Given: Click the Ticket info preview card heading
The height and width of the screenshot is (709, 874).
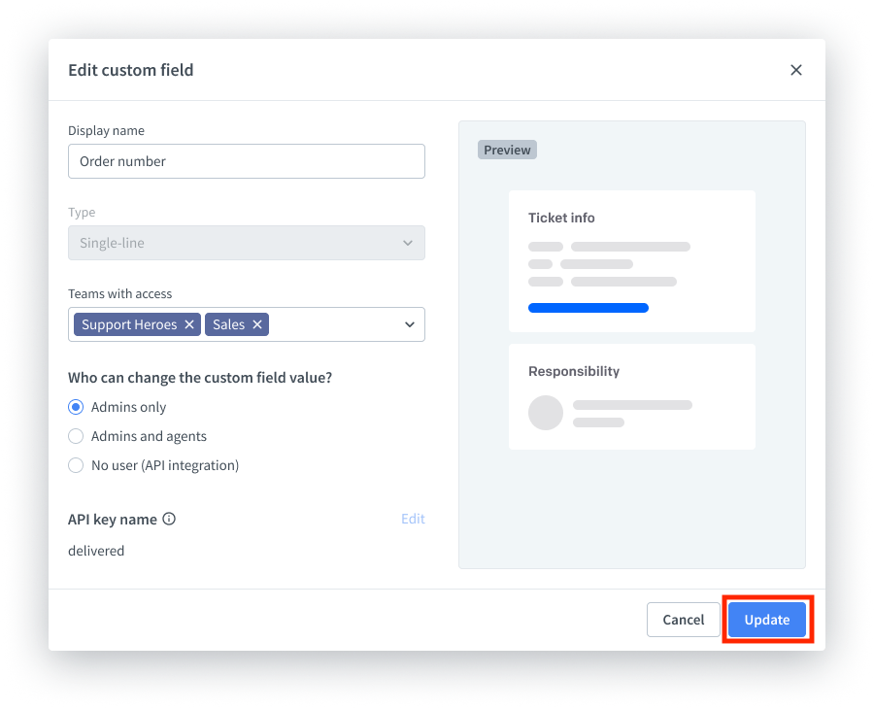Looking at the screenshot, I should (561, 218).
